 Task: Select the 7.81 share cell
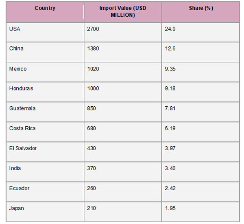tap(200, 112)
